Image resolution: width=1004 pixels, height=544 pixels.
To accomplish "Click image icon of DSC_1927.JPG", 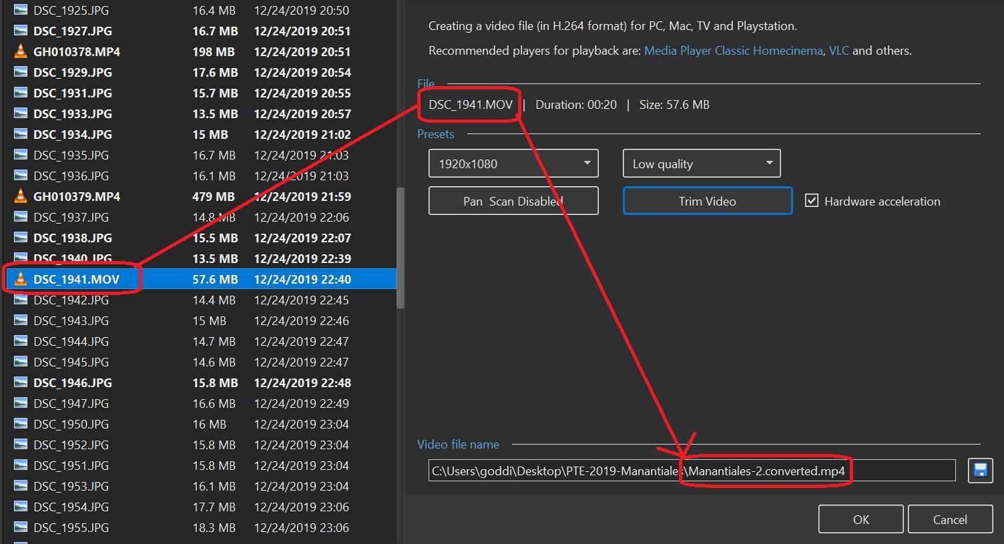I will pos(21,31).
